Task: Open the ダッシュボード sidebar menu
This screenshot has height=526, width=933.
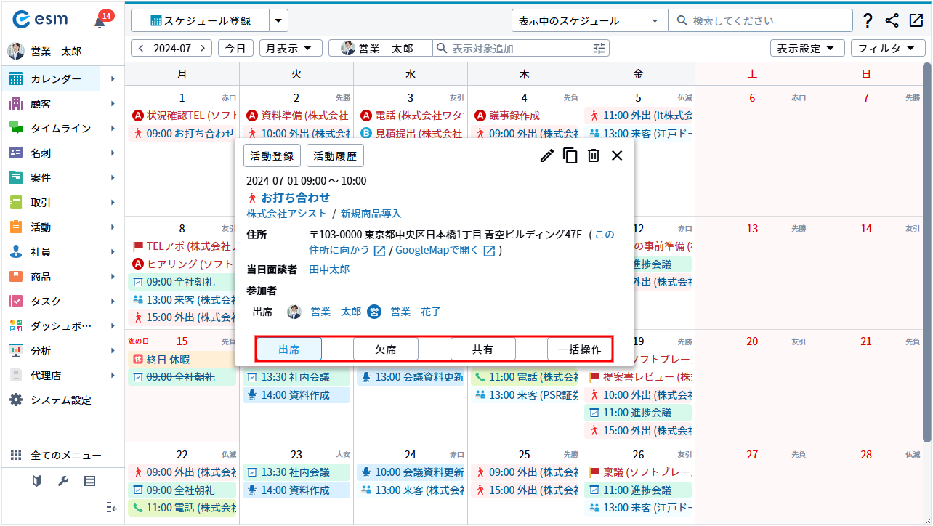Action: pos(61,326)
